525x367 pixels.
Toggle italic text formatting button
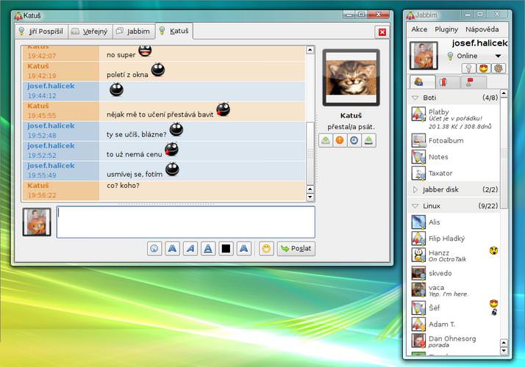pos(190,249)
